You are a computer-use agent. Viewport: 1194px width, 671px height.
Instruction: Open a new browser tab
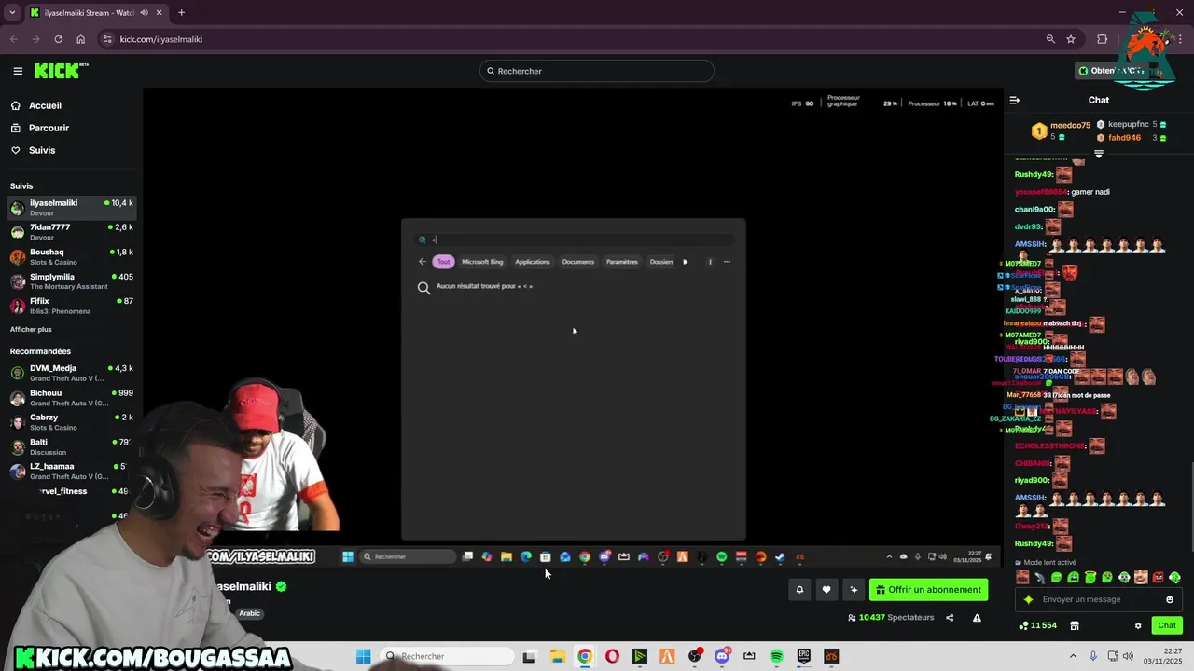(x=181, y=13)
